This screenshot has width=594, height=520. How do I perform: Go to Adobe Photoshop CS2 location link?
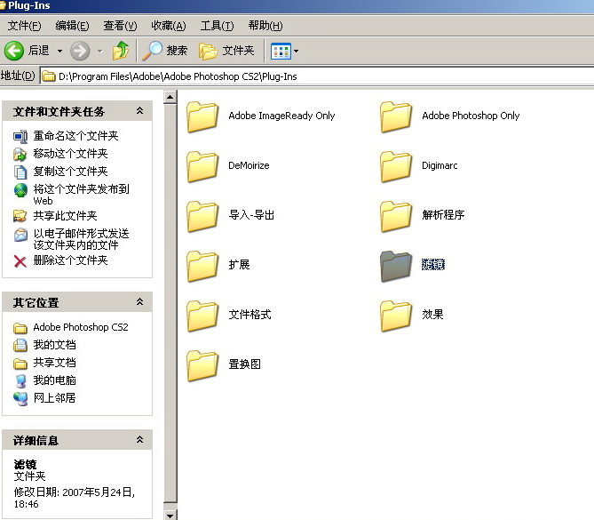(81, 327)
